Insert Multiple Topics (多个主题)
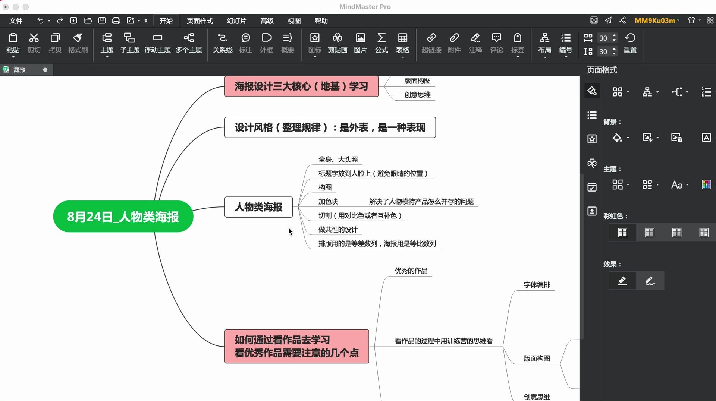 189,43
